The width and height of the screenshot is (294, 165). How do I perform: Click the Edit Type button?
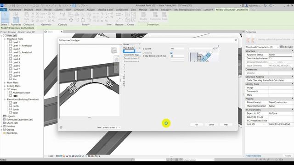(286, 47)
